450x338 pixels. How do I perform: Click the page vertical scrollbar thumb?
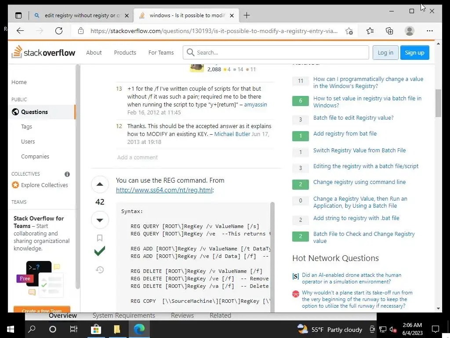click(438, 103)
